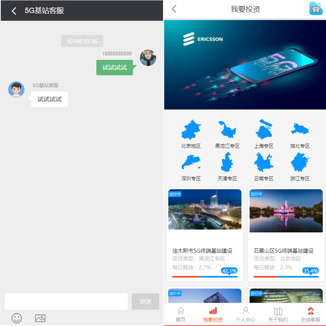The image size is (326, 326).
Task: Switch to the 首页 tab
Action: pos(180,315)
